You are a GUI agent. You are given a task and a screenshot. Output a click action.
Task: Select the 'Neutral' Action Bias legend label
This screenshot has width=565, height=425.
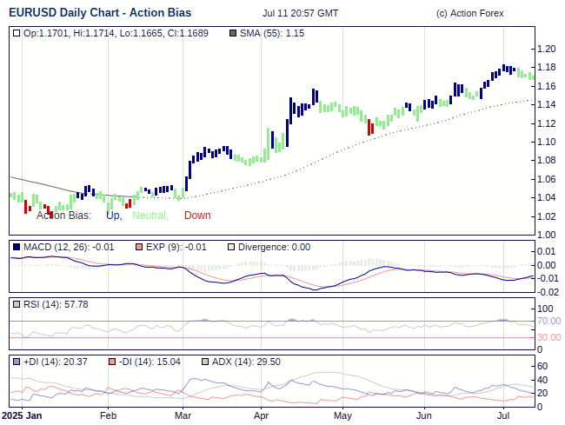click(150, 216)
